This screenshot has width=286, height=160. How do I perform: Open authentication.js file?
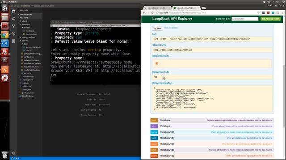[x=33, y=47]
